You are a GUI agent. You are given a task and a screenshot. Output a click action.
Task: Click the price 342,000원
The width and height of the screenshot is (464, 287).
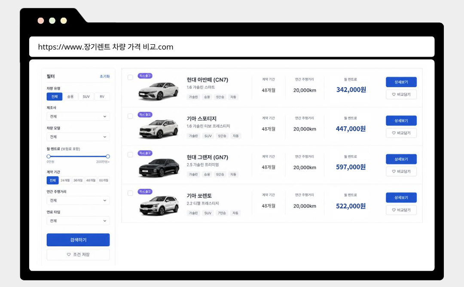click(351, 90)
